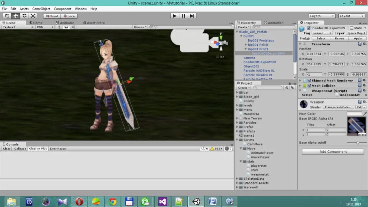Screen dimensions: 368x207
Task: Open Visual Studio from the taskbar
Action: tap(162, 202)
